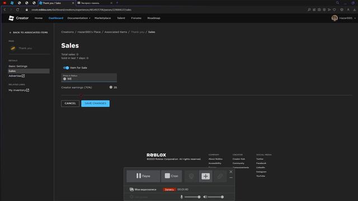Click the play arrow icon in browser toolbar

pos(329,10)
